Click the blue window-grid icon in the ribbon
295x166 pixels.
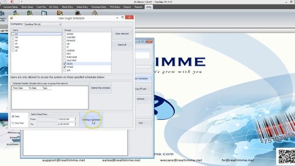[44, 13]
